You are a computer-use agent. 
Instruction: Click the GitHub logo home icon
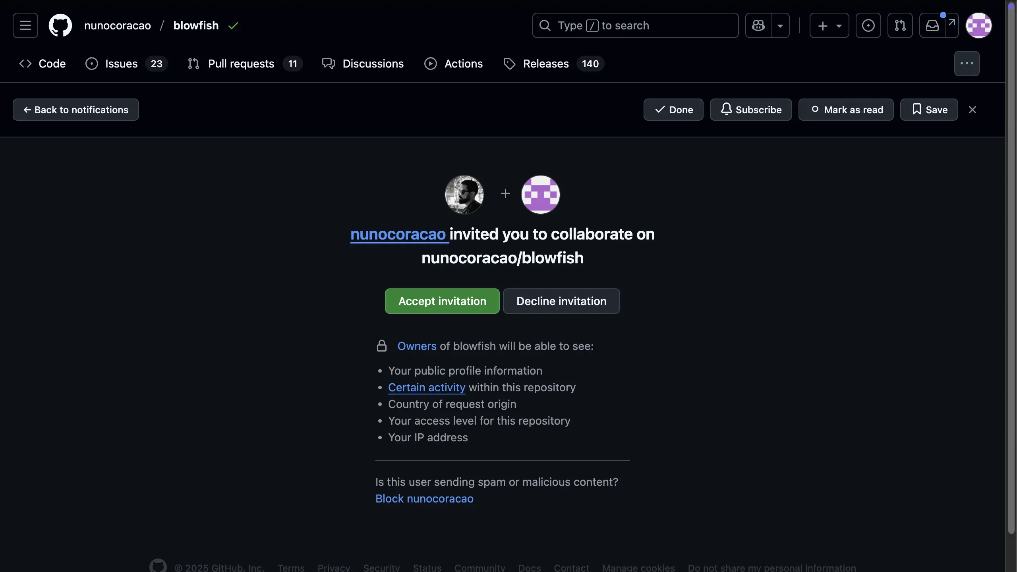click(60, 25)
